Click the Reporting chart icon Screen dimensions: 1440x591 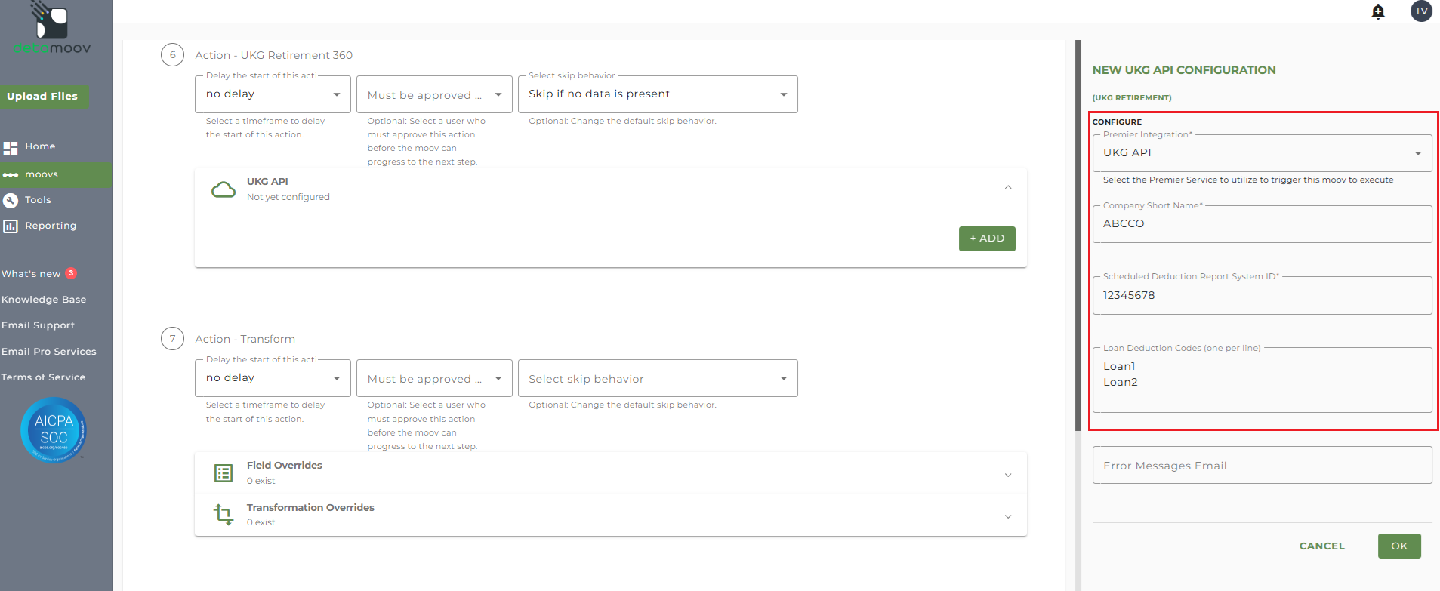[11, 226]
